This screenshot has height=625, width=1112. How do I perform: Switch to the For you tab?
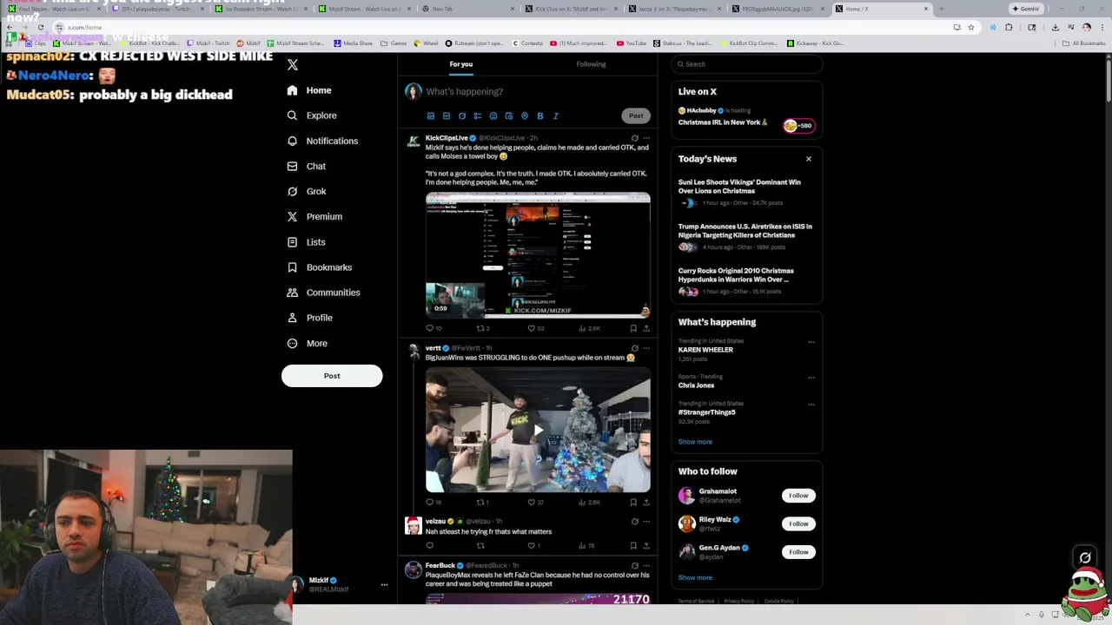click(461, 64)
